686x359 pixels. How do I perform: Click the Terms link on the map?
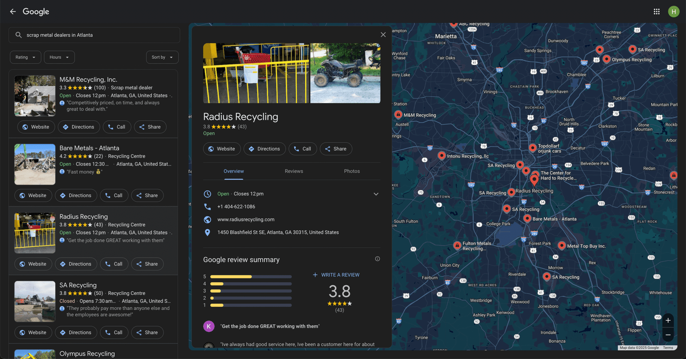668,348
